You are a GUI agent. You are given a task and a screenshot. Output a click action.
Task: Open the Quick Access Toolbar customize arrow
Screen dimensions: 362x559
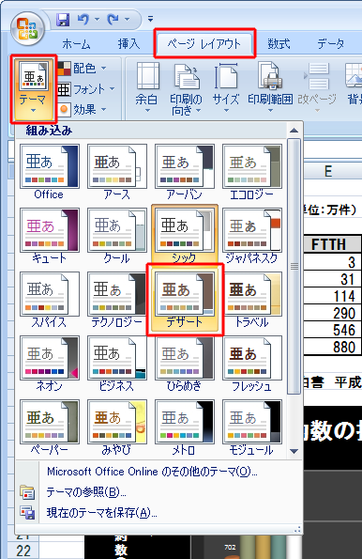point(150,19)
